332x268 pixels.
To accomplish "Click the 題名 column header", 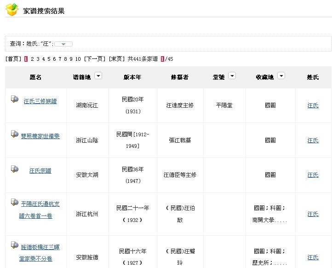I will [x=35, y=77].
